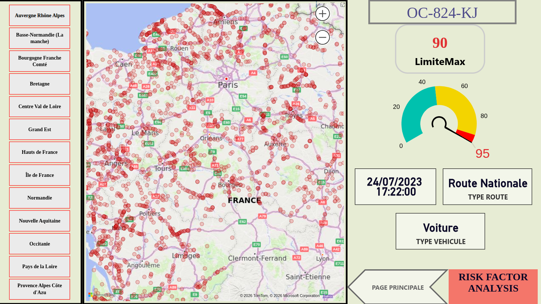The image size is (541, 304).
Task: Click the Route Nationale type route card
Action: [487, 187]
